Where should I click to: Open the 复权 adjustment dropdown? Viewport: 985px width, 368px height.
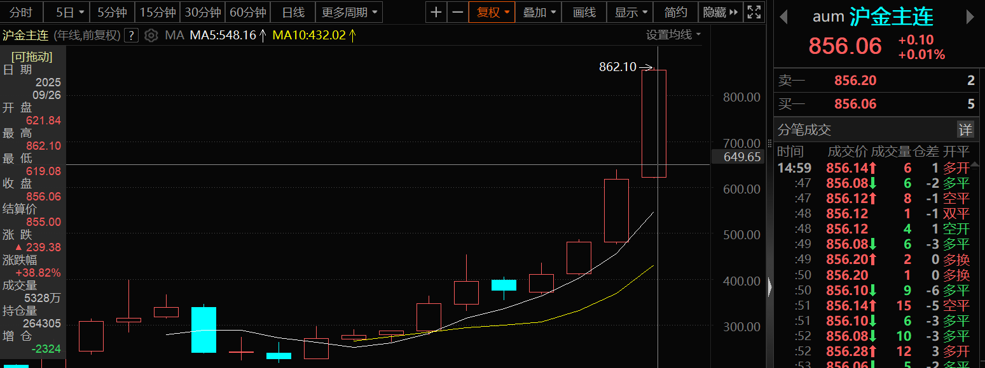[493, 12]
